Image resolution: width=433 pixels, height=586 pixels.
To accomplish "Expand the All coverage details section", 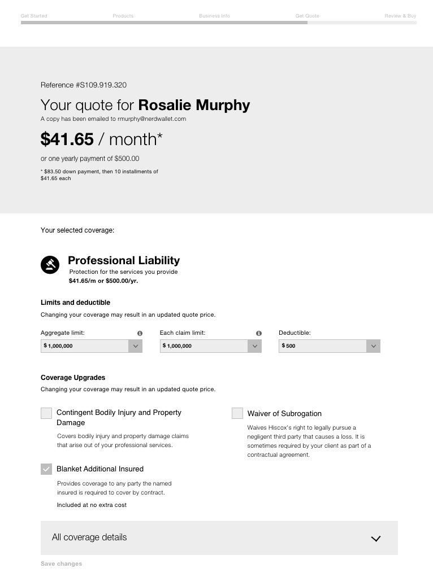I will click(219, 538).
